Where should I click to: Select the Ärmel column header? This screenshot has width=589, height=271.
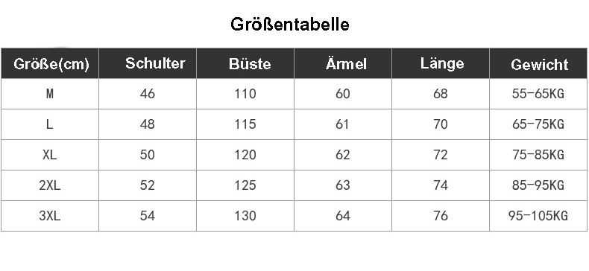click(x=346, y=63)
